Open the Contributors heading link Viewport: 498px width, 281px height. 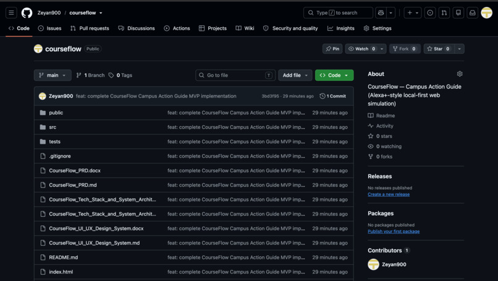click(x=389, y=251)
